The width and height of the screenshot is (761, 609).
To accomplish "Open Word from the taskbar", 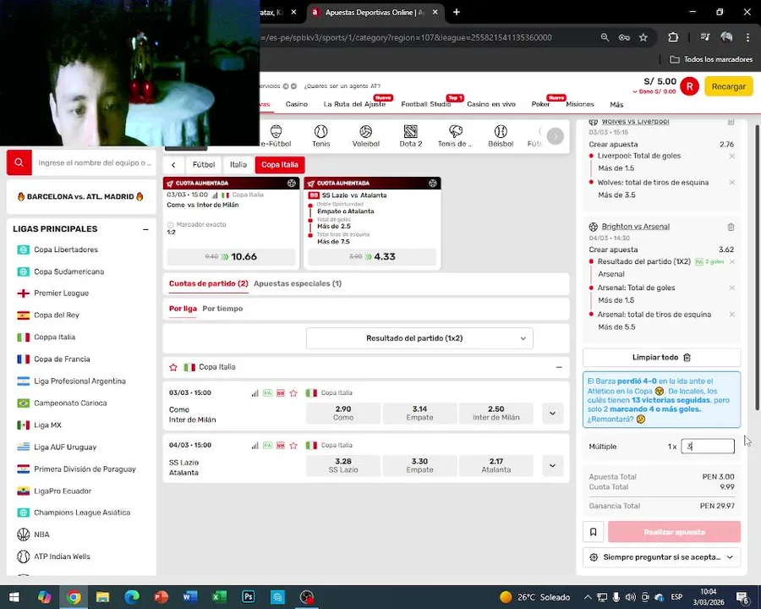I will click(x=189, y=597).
